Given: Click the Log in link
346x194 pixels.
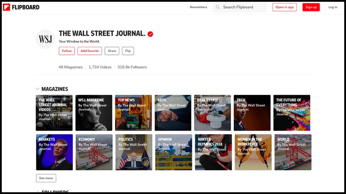Looking at the screenshot, I should point(333,7).
